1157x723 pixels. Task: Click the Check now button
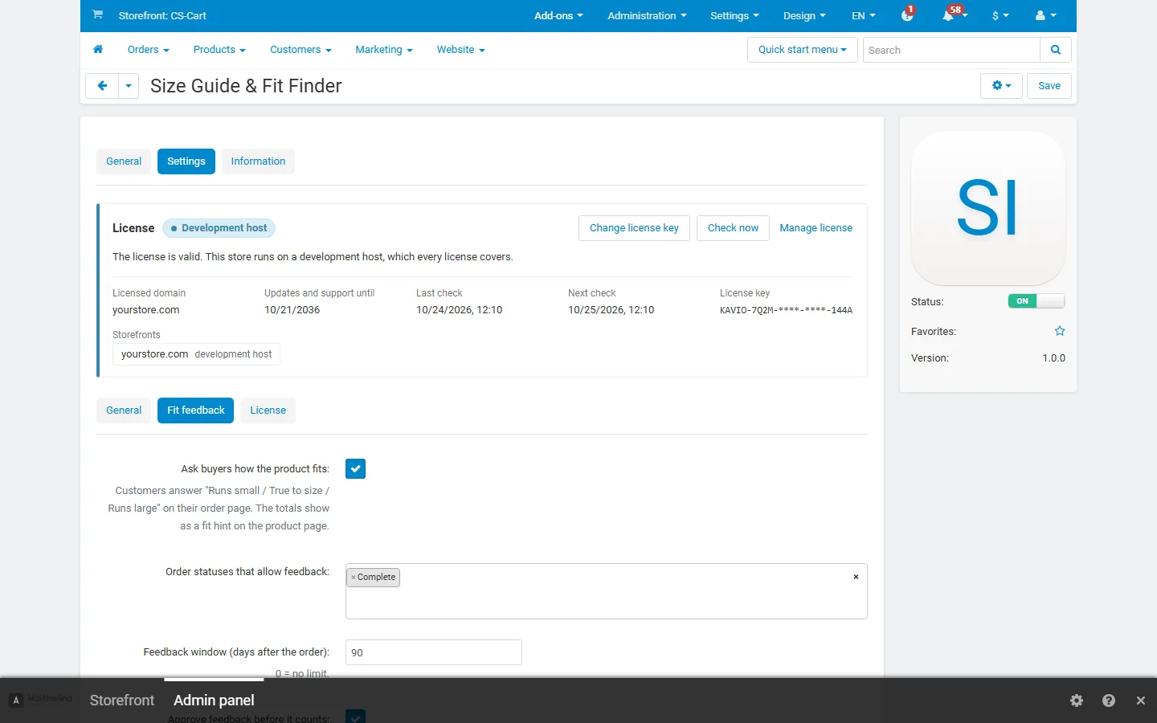pos(733,228)
